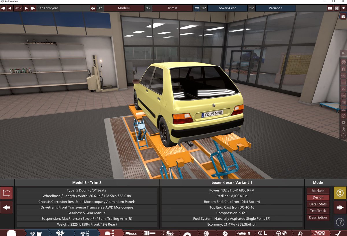The height and width of the screenshot is (236, 347).
Task: Click the Economy: 21.47% row
Action: click(232, 224)
